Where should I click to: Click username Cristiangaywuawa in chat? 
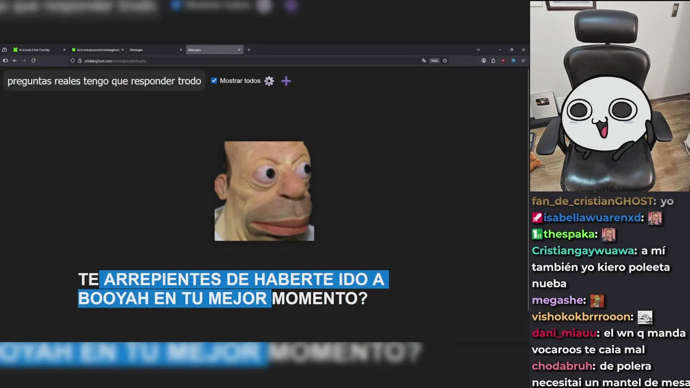583,251
